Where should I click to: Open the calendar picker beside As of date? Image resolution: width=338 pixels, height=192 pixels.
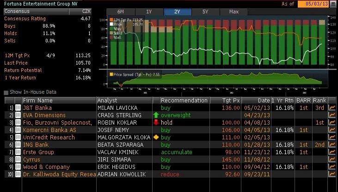tap(333, 4)
